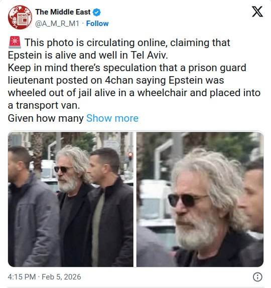Open the @A_M_R_M1 handle
The image size is (271, 288).
pyautogui.click(x=57, y=24)
